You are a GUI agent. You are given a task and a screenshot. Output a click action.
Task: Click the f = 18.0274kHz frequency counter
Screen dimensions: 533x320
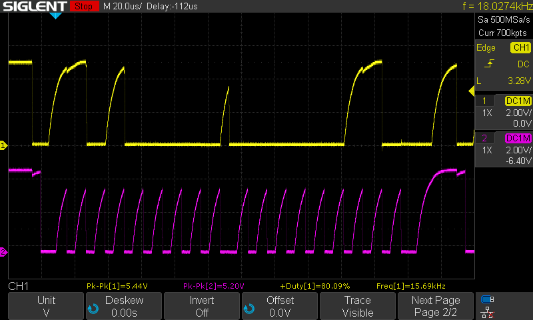point(498,6)
